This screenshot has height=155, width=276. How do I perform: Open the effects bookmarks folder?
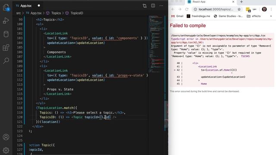[254, 16]
